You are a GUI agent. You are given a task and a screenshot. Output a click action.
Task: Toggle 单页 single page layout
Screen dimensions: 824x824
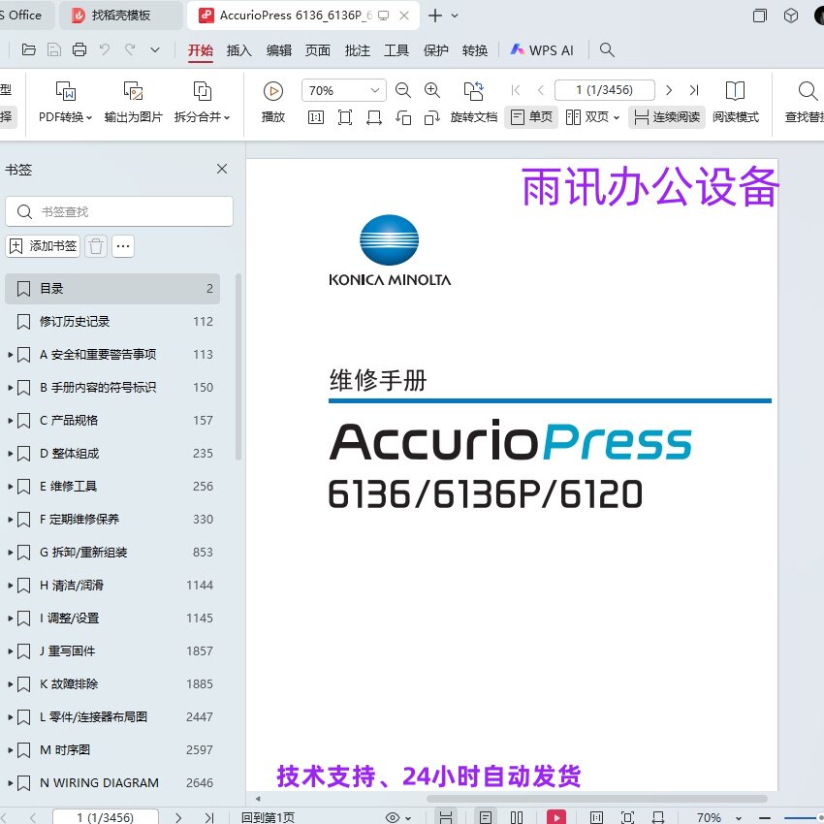[x=531, y=117]
